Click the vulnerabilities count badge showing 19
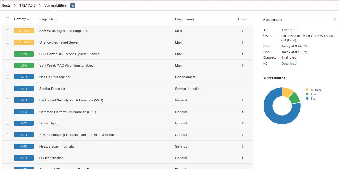 coord(73,5)
